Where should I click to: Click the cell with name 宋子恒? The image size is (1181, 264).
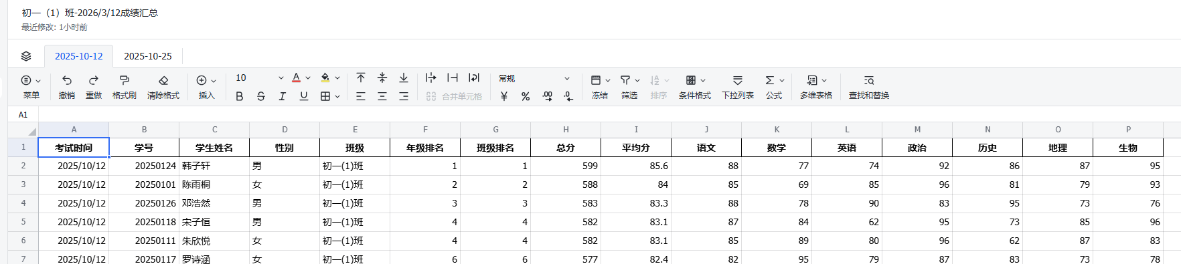coord(214,222)
